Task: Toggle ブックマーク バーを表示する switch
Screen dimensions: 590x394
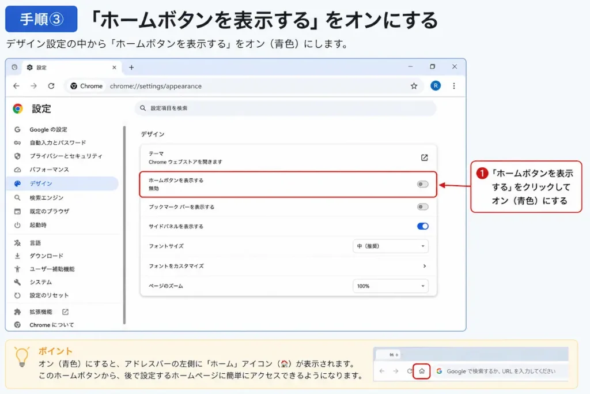Action: (x=422, y=207)
